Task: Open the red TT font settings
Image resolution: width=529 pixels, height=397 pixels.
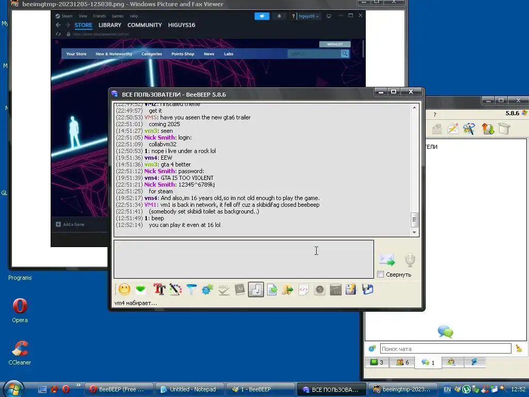Action: (159, 289)
